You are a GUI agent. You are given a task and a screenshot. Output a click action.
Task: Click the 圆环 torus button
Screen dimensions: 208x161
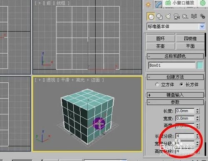[x=161, y=39]
